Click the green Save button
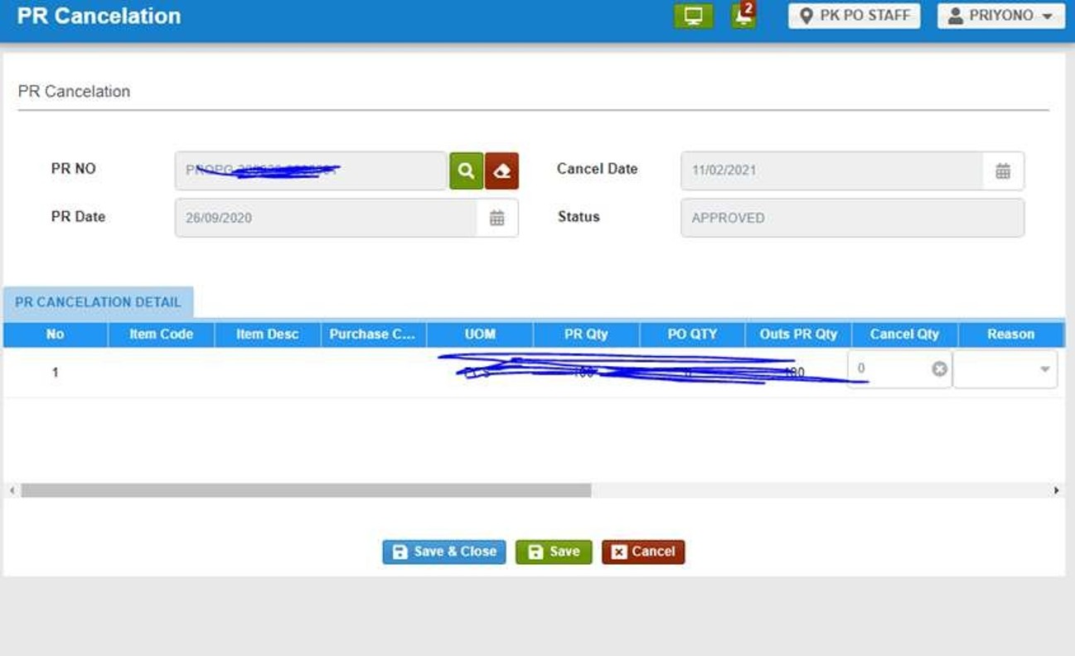Screen dimensions: 1075x656 pos(554,552)
